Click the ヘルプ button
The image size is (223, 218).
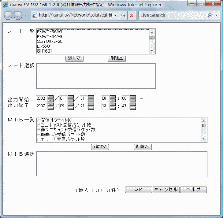(194, 190)
